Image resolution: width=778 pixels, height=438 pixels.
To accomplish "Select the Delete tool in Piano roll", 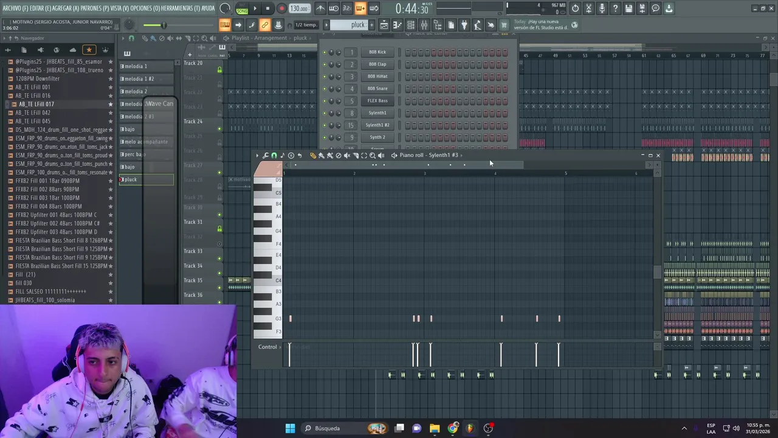I will click(339, 156).
